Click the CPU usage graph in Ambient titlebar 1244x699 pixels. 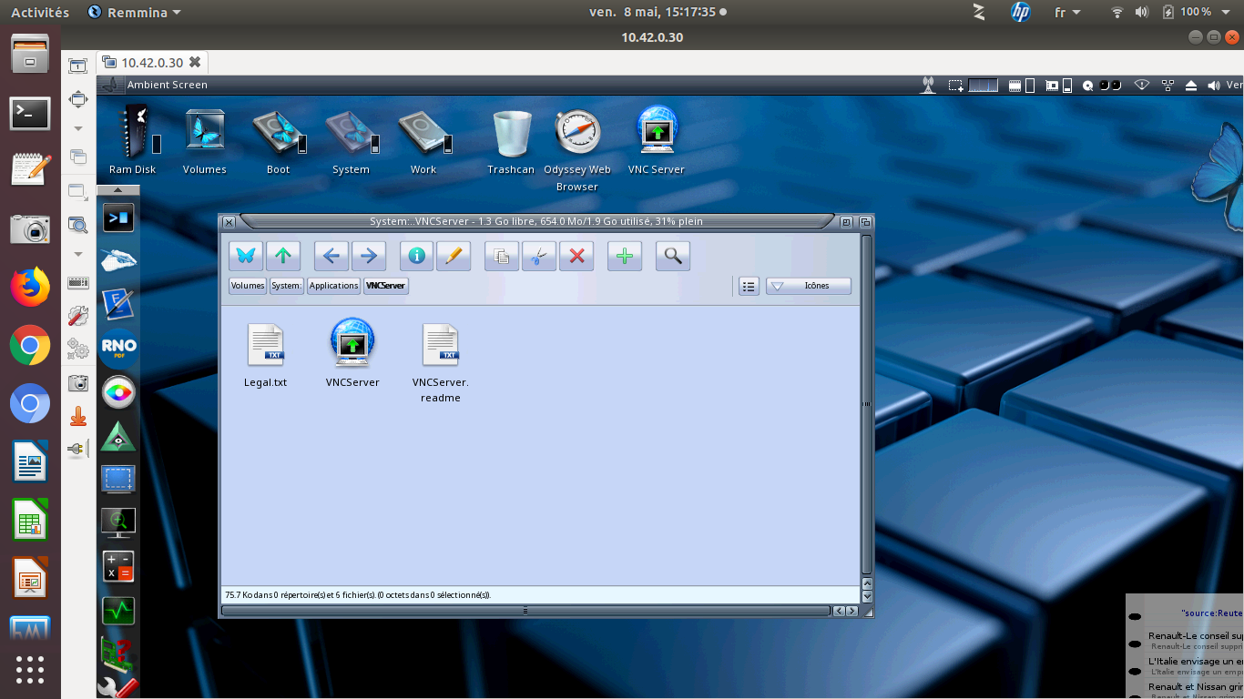point(984,85)
